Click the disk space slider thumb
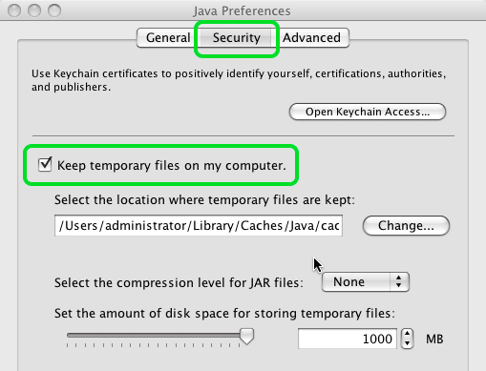 (x=246, y=337)
